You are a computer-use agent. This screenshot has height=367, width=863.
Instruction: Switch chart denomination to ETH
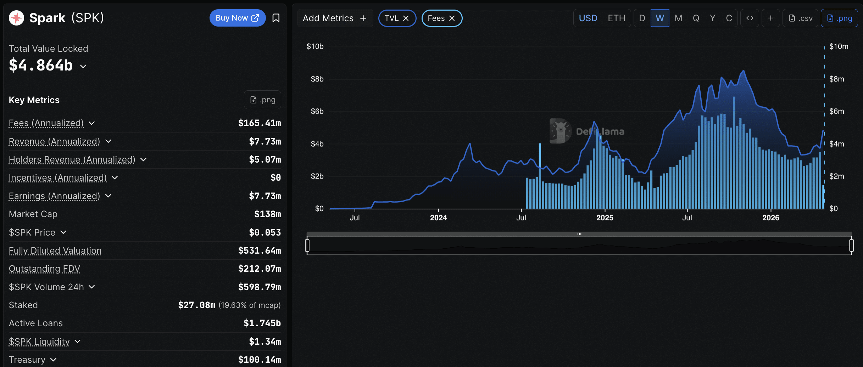click(x=616, y=18)
